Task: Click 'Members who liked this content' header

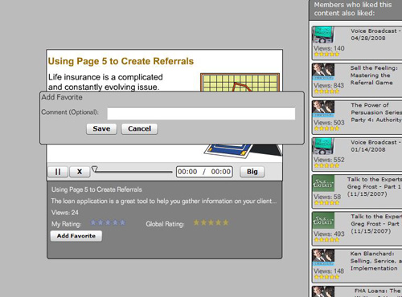Action: tap(353, 9)
